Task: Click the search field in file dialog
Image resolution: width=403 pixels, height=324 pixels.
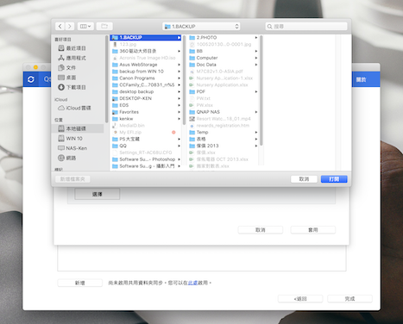Action: click(306, 27)
